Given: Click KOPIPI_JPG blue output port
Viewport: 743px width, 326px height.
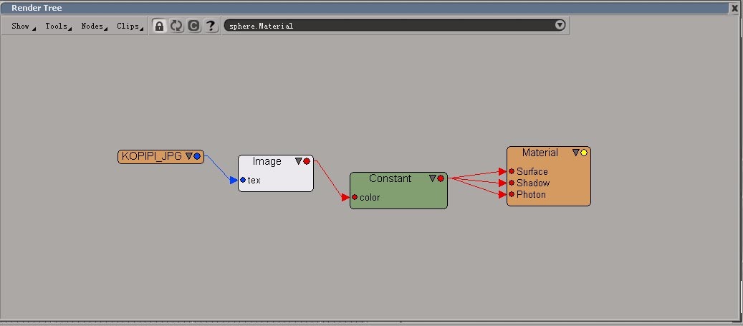Looking at the screenshot, I should click(x=196, y=156).
